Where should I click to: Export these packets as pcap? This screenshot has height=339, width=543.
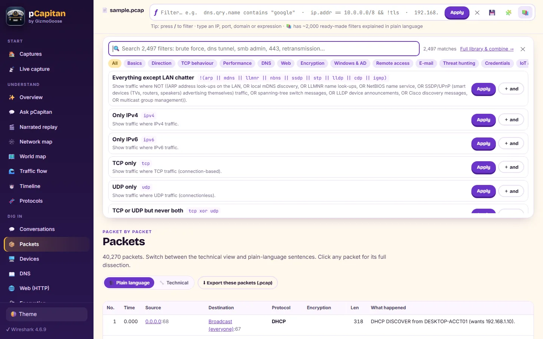[238, 283]
